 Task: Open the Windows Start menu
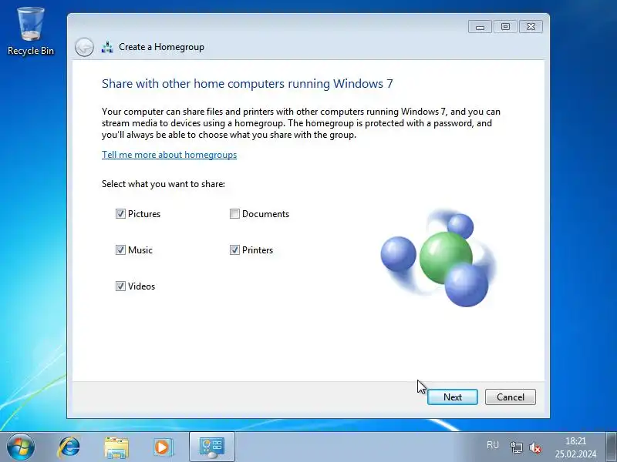[21, 447]
